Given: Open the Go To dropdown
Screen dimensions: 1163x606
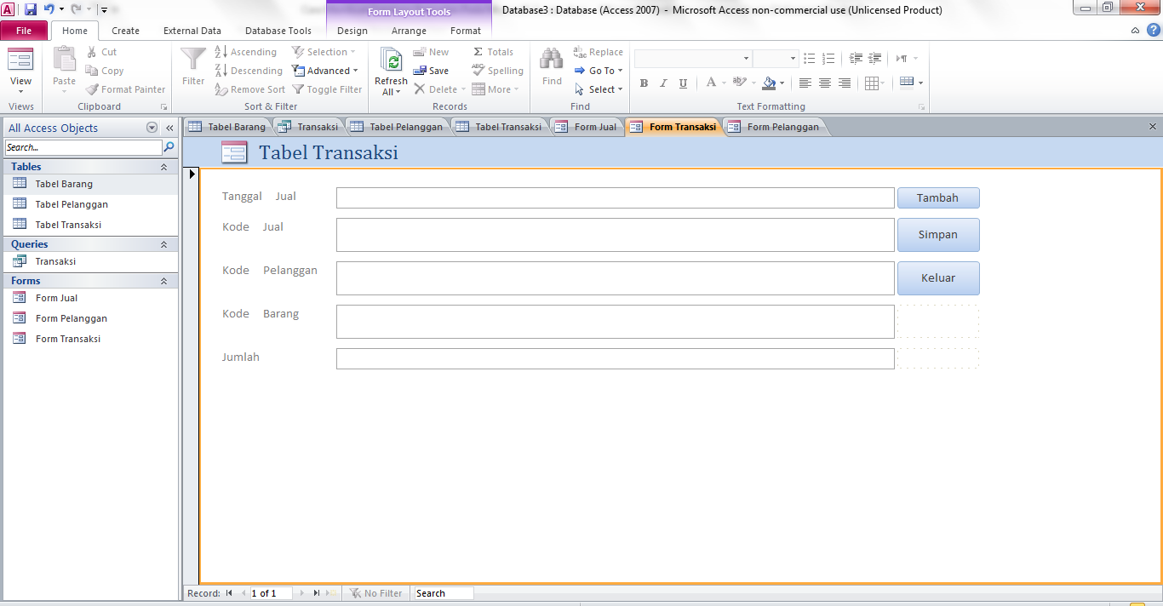Looking at the screenshot, I should pos(599,71).
